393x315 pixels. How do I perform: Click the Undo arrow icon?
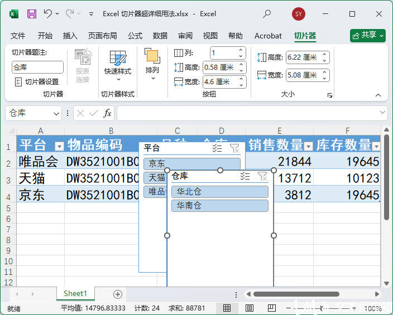[48, 14]
